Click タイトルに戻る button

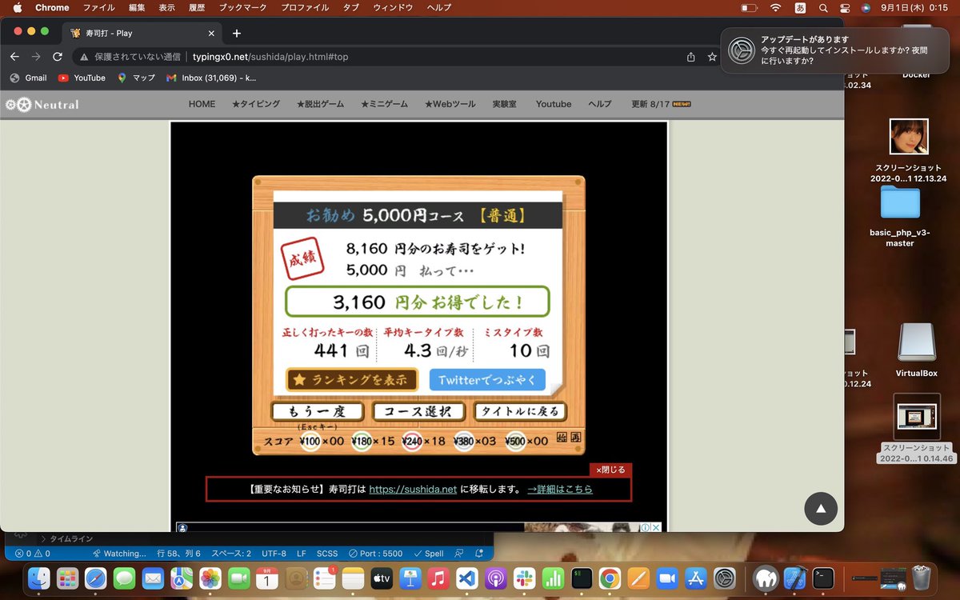pyautogui.click(x=519, y=411)
